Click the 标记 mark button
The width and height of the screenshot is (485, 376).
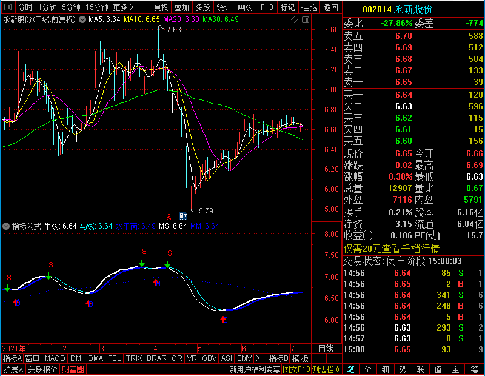[x=287, y=7]
